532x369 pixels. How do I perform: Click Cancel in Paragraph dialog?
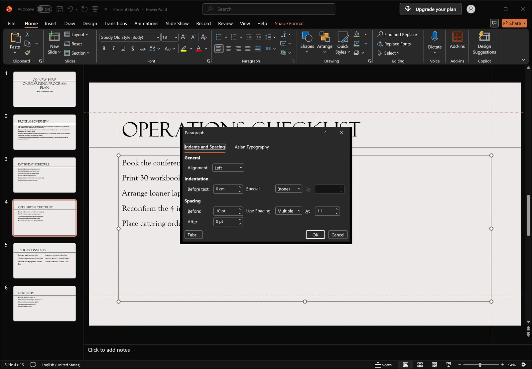[x=338, y=235]
